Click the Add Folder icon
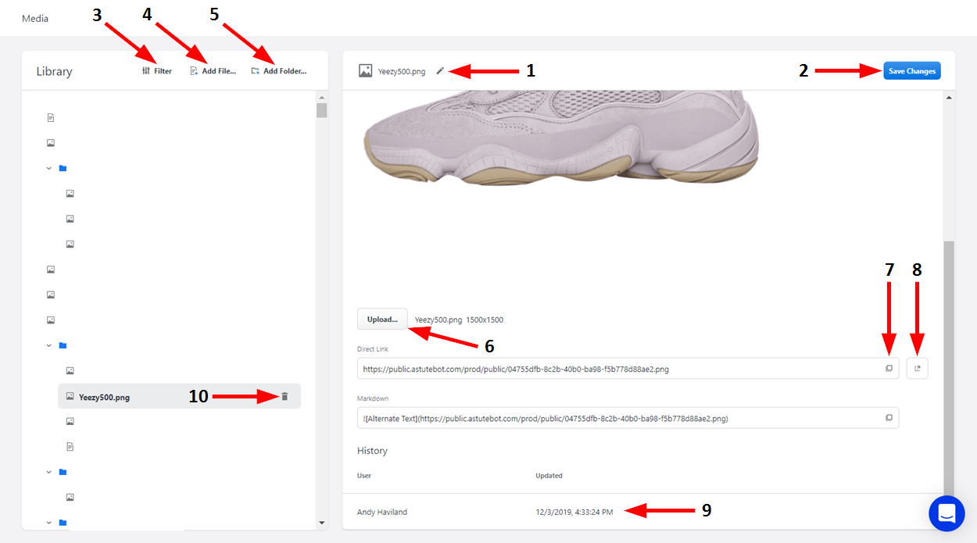 pos(256,71)
